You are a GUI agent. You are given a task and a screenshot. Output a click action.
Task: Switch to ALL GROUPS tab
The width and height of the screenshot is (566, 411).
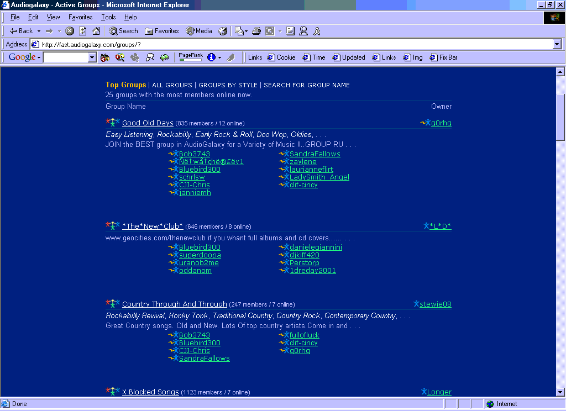pos(172,85)
